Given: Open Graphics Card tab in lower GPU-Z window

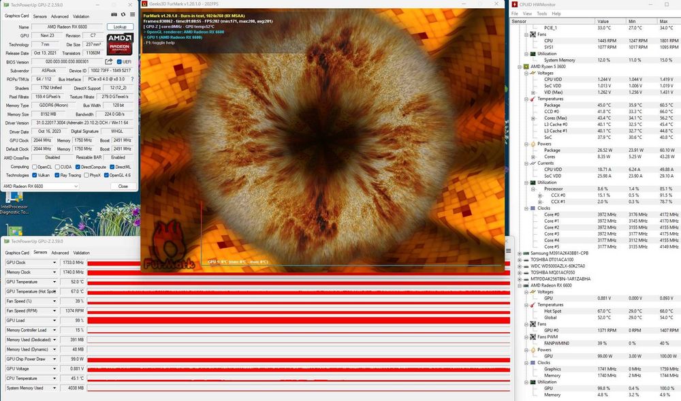Looking at the screenshot, I should [x=17, y=253].
